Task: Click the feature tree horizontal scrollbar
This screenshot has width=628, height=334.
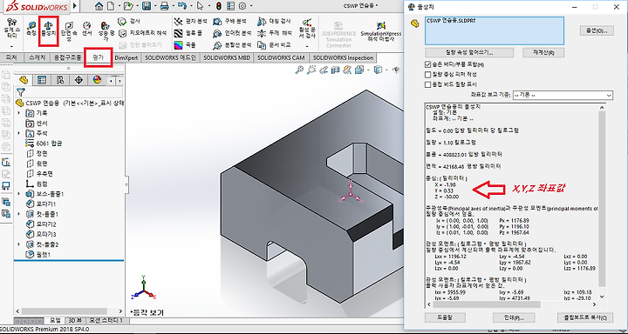Action: tap(64, 311)
